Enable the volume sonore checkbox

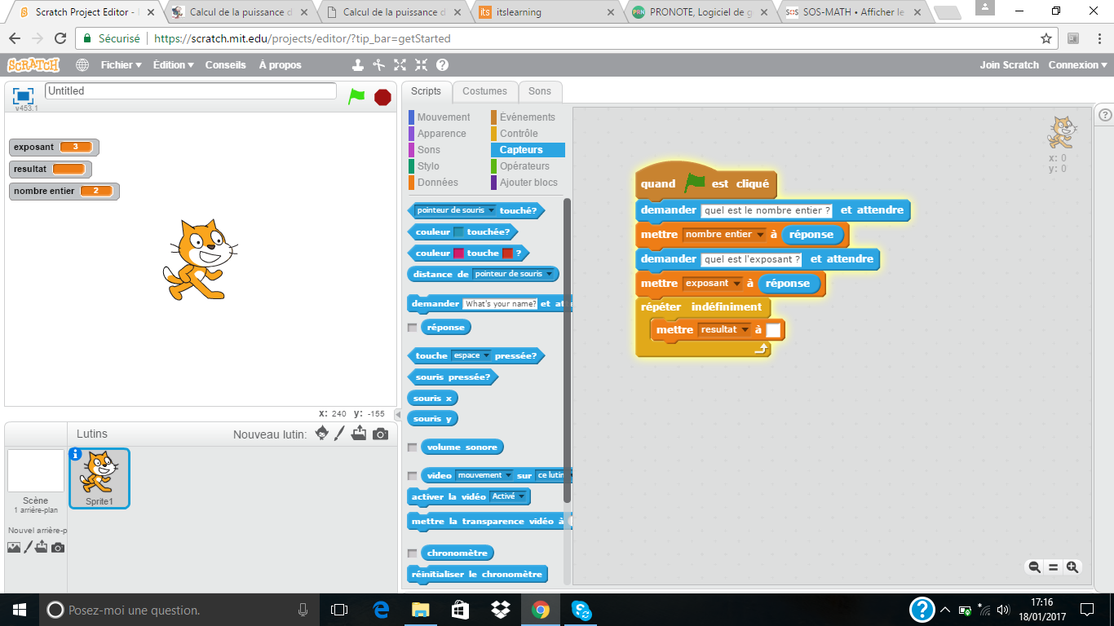click(x=412, y=447)
